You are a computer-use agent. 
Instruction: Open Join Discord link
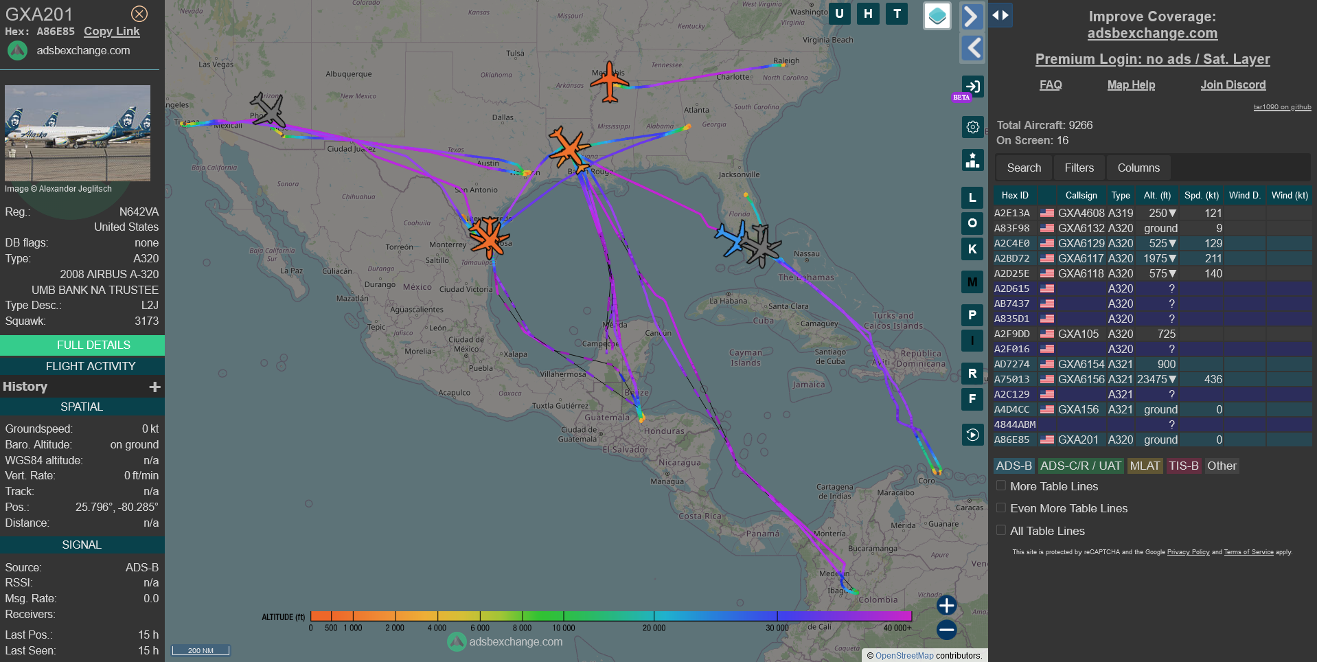(x=1233, y=84)
